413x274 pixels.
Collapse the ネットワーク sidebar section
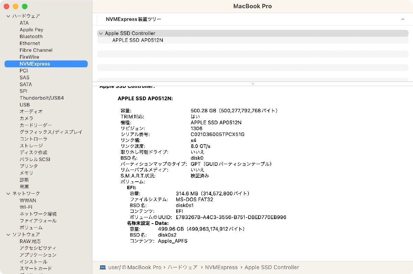tap(8, 194)
